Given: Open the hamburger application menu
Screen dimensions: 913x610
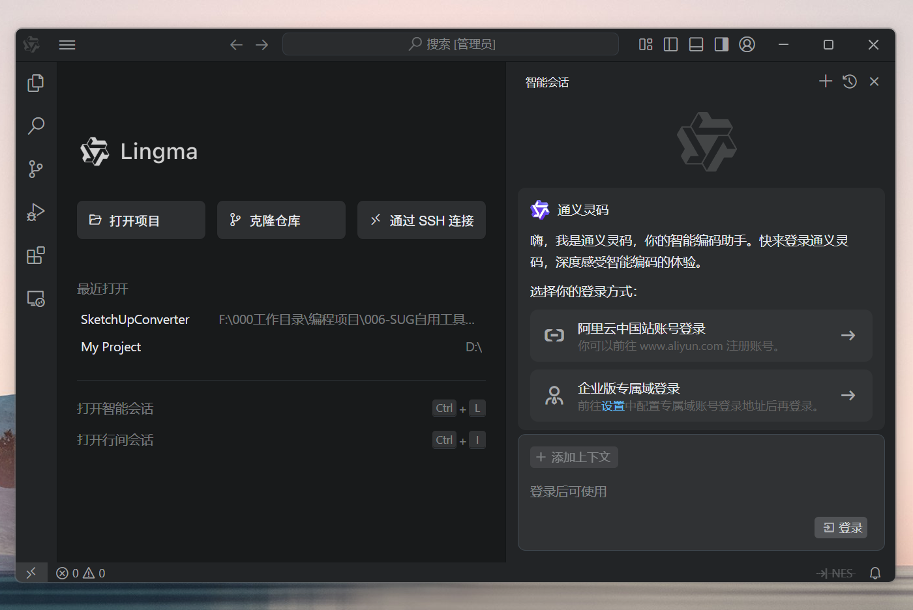Looking at the screenshot, I should point(67,44).
